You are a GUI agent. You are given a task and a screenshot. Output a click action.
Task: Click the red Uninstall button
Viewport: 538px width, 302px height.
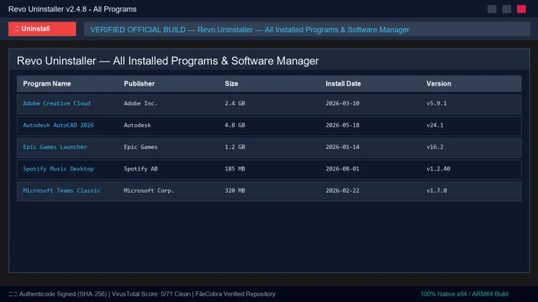coord(42,29)
